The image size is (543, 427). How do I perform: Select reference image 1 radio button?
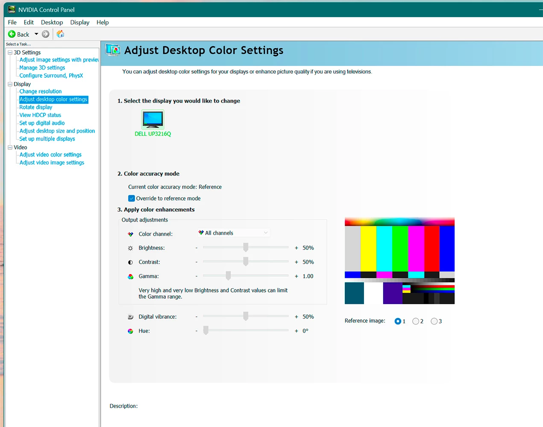[x=398, y=321]
